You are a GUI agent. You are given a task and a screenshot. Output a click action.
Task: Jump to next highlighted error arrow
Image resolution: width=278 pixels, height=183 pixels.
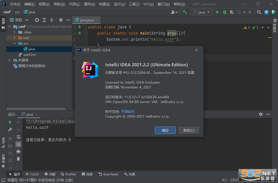(268, 28)
